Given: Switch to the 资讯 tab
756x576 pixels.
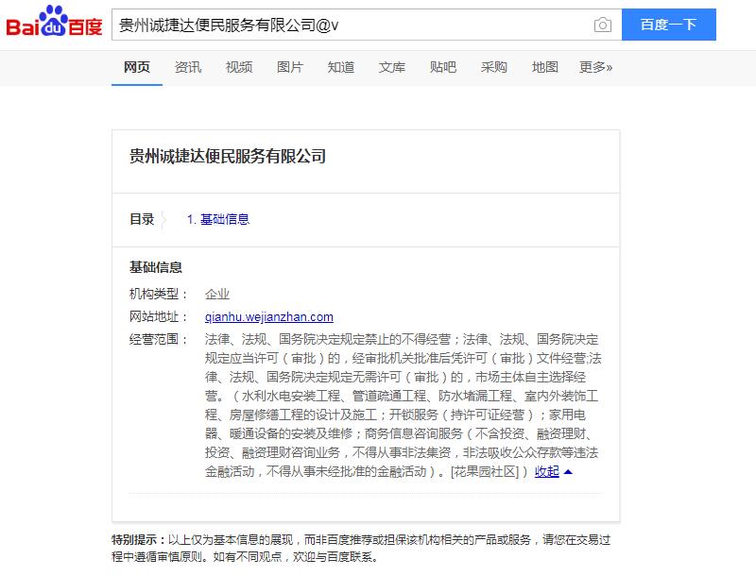Looking at the screenshot, I should [188, 67].
